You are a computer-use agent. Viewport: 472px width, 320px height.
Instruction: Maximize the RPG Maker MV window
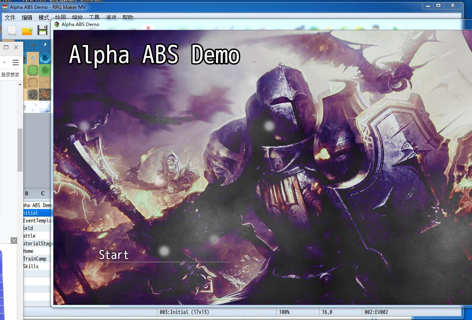438,6
